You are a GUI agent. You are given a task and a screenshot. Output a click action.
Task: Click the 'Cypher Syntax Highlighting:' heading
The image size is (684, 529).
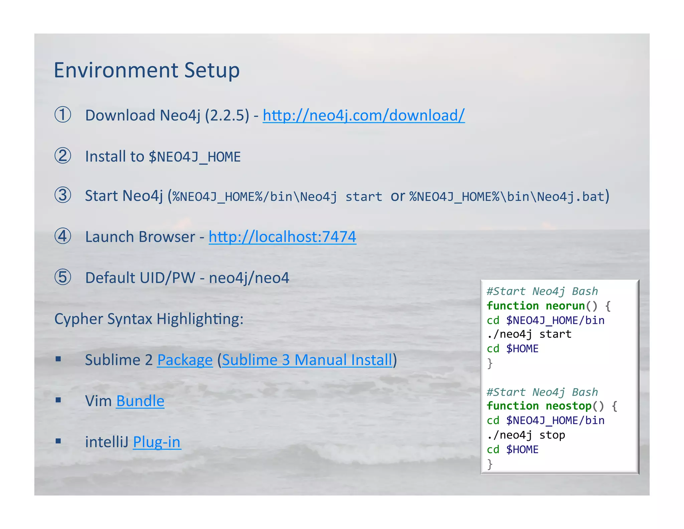pos(149,319)
